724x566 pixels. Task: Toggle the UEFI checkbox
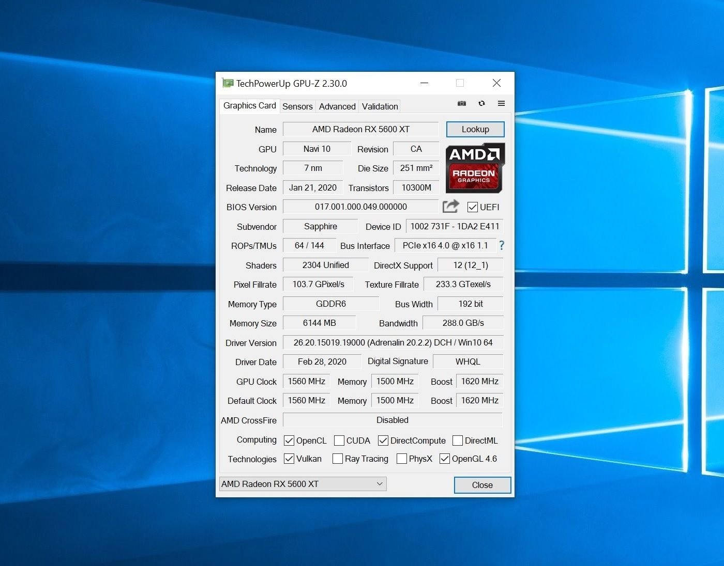pos(472,207)
